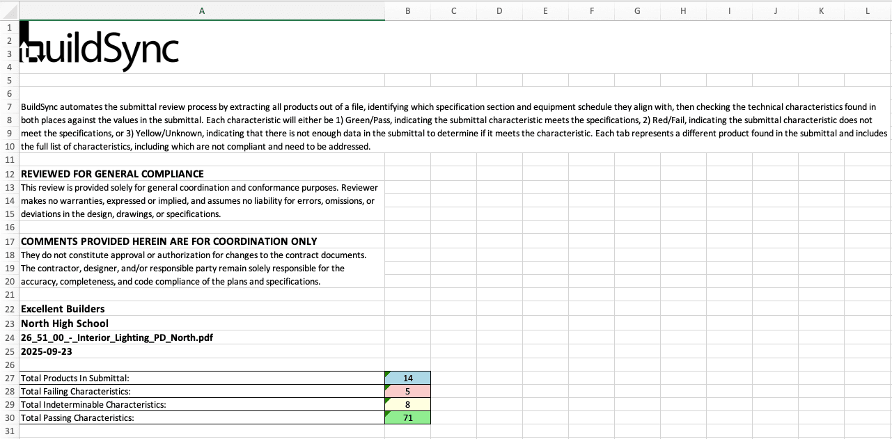Select the date cell 2025-09-23
This screenshot has width=892, height=439.
click(202, 351)
